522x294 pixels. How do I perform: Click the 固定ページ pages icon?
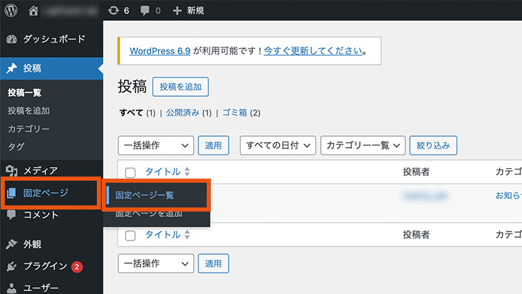click(11, 193)
